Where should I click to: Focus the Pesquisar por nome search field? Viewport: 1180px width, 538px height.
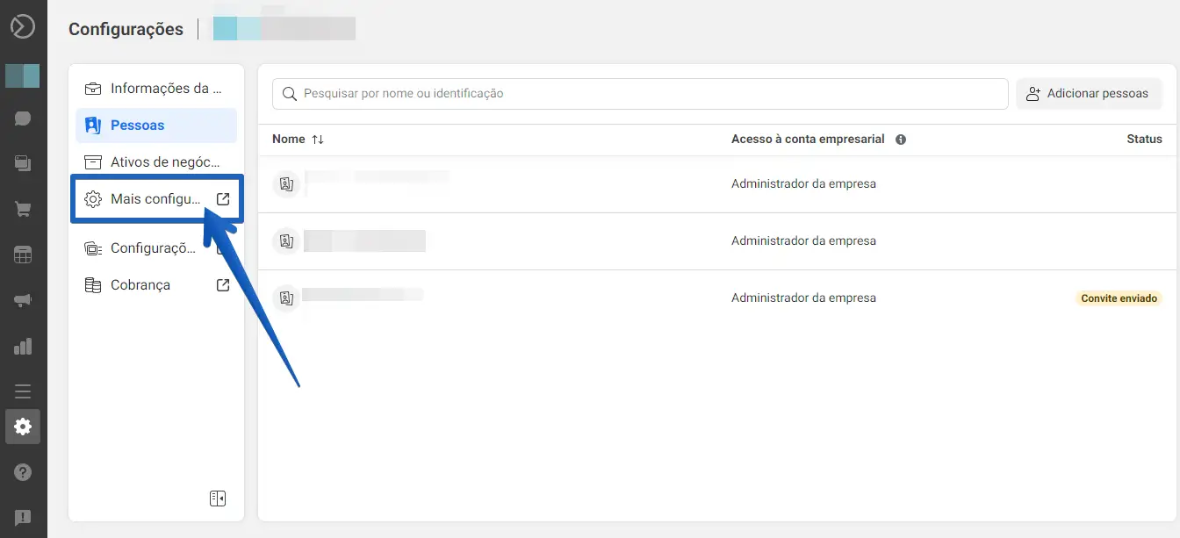tap(640, 94)
